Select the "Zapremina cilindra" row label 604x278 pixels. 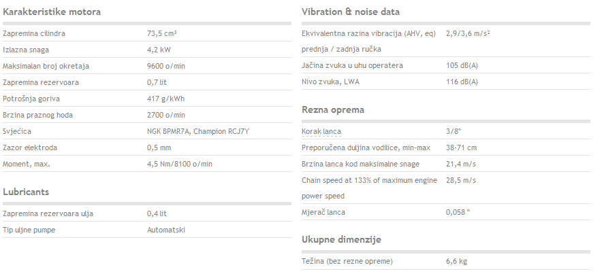coord(34,33)
